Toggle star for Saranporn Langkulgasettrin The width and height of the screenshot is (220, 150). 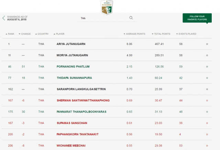207,89
